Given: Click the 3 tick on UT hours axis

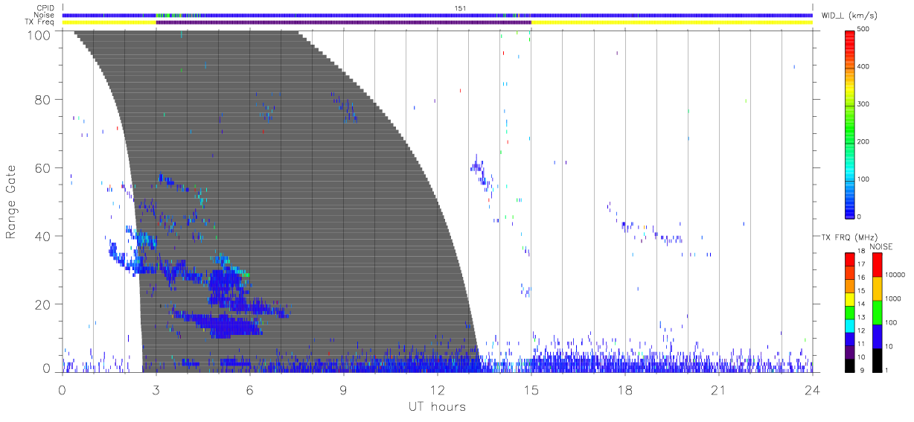Looking at the screenshot, I should (x=156, y=389).
